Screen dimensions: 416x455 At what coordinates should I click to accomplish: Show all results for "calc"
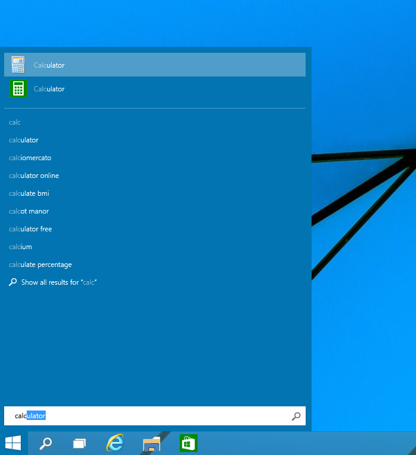coord(53,282)
